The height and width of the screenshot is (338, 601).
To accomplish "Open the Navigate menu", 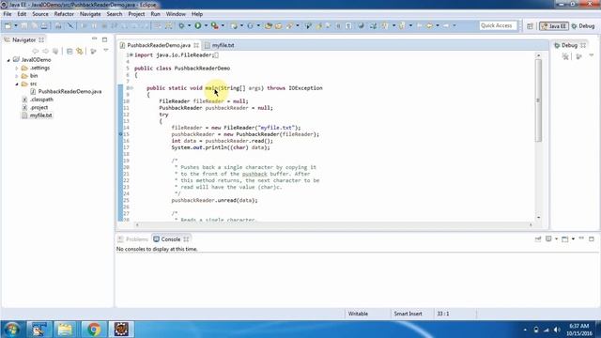I will coord(90,14).
